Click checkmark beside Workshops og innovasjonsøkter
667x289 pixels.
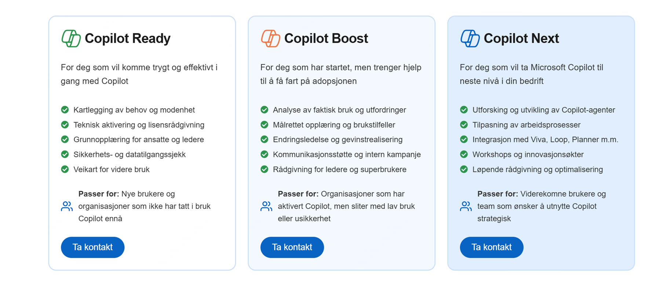pyautogui.click(x=464, y=155)
